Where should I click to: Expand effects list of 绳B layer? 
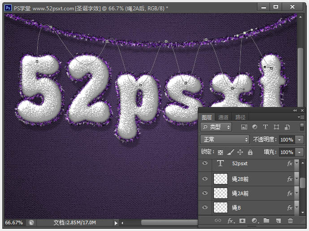296,207
